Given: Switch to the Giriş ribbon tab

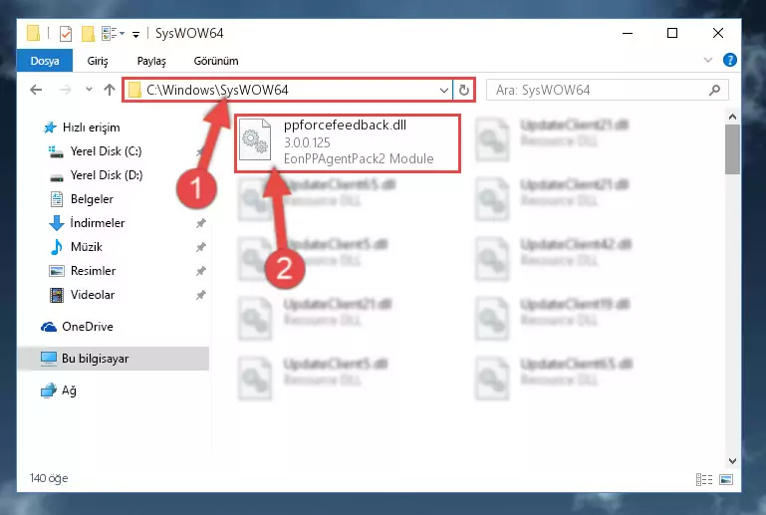Looking at the screenshot, I should [x=98, y=61].
